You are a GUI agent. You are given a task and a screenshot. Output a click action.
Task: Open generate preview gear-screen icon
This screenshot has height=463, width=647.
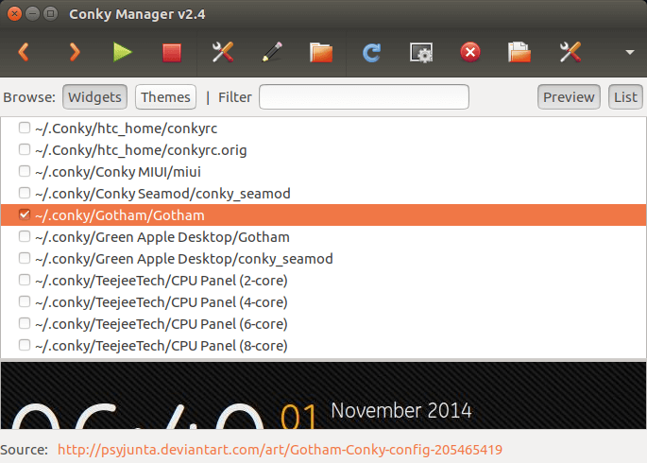(x=420, y=53)
